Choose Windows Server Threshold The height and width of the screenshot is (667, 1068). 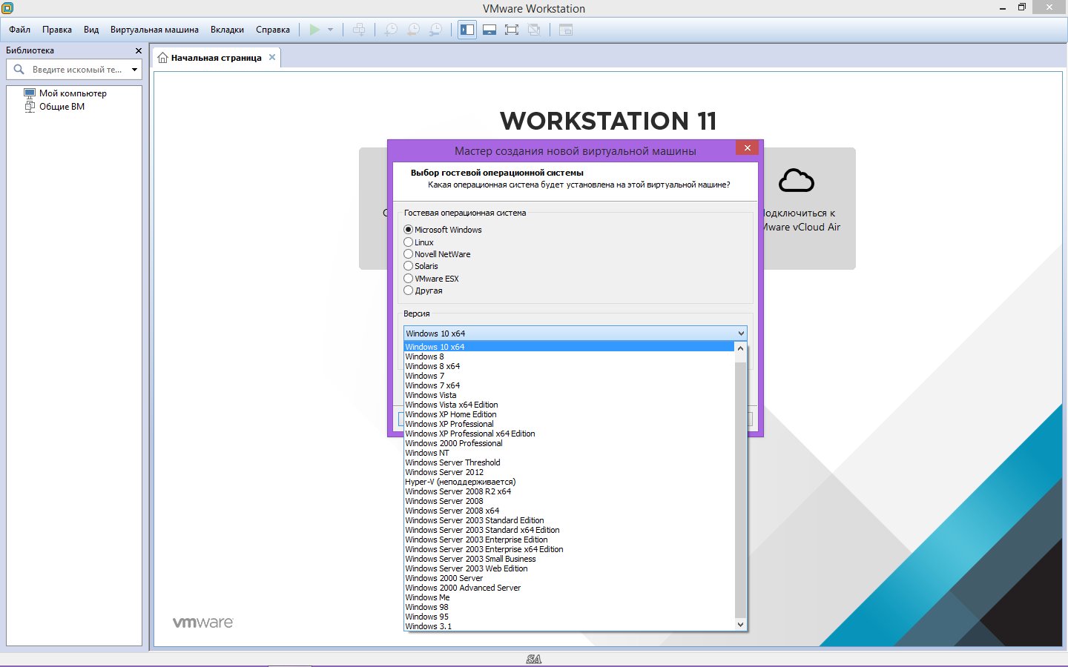[x=569, y=462]
